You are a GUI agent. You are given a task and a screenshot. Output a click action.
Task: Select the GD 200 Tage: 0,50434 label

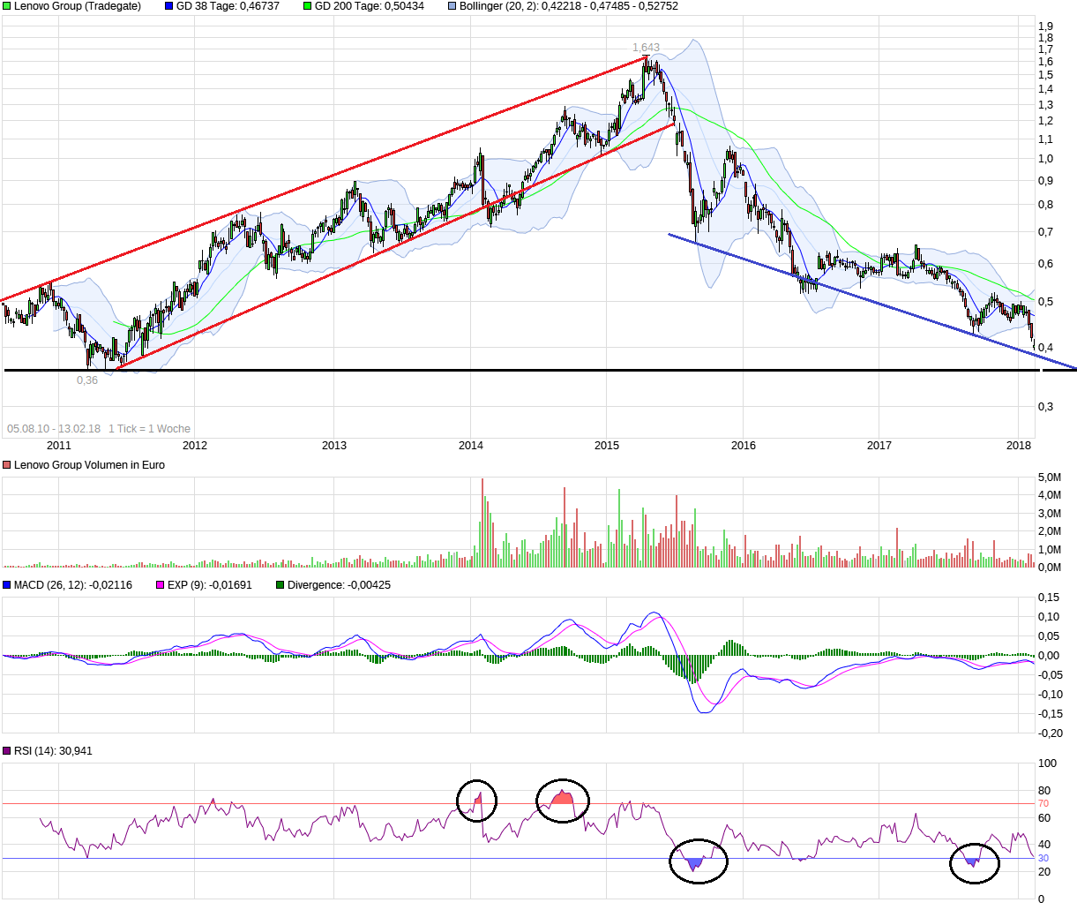point(370,6)
